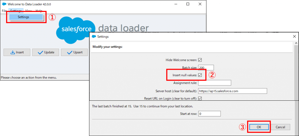This screenshot has width=299, height=136.
Task: Toggle the Insert null values checkbox
Action: click(x=200, y=75)
